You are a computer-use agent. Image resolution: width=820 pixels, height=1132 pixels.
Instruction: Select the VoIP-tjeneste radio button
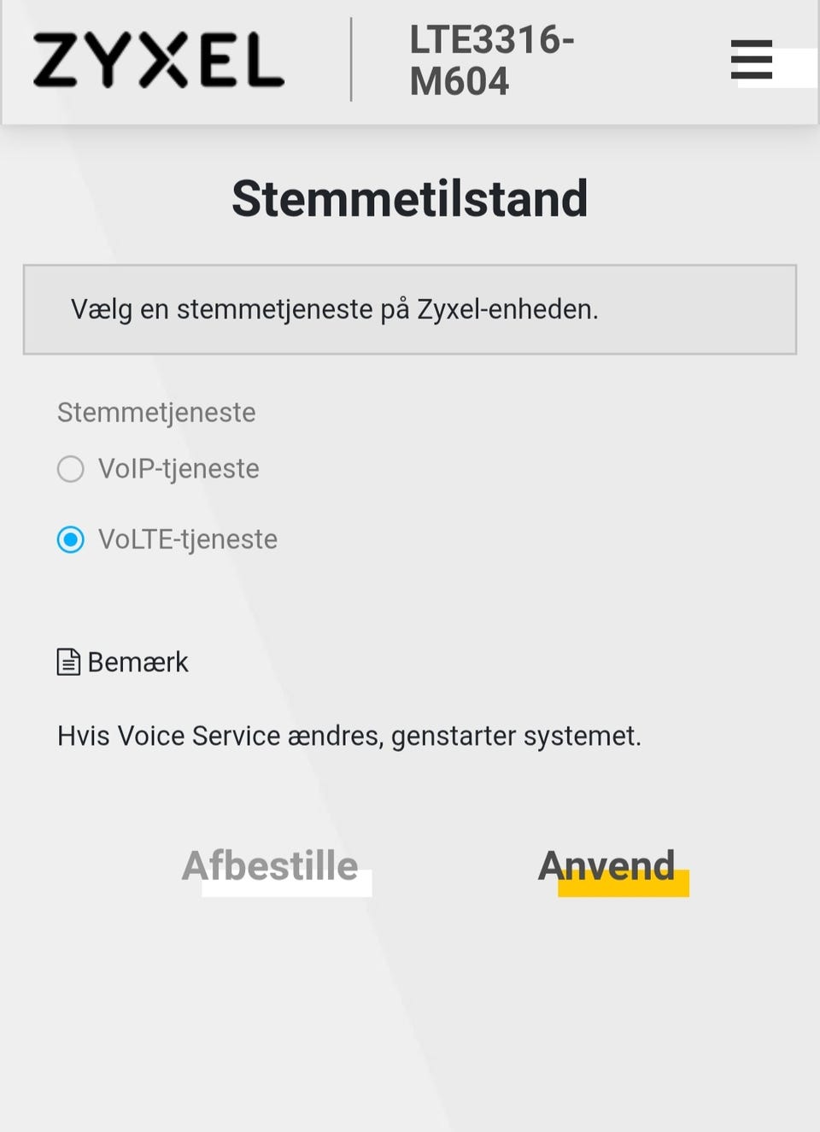71,469
